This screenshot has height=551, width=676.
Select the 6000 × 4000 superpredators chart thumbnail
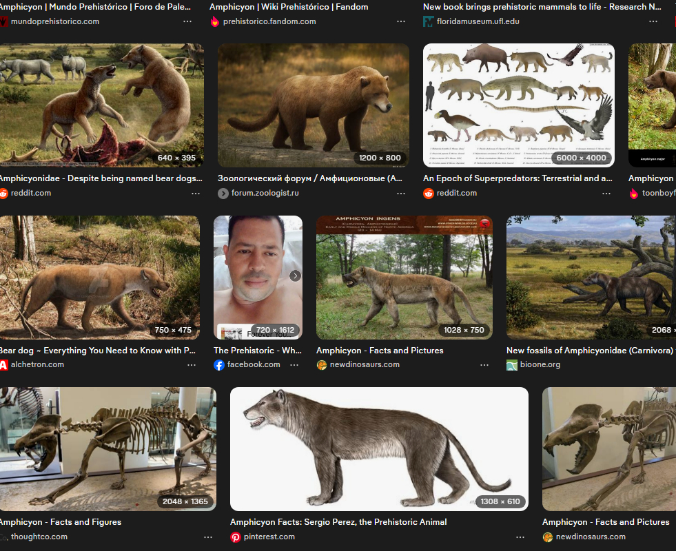click(518, 105)
